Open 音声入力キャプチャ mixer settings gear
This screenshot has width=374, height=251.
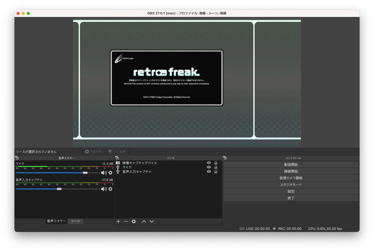pos(110,189)
